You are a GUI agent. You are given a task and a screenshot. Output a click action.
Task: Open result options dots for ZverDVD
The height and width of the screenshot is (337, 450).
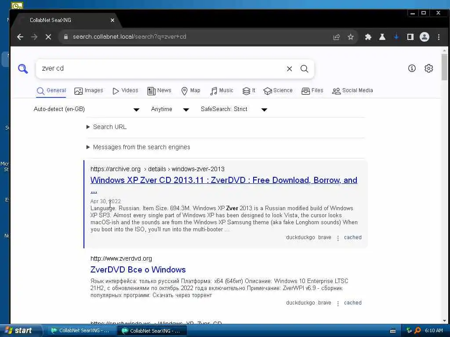(x=338, y=303)
